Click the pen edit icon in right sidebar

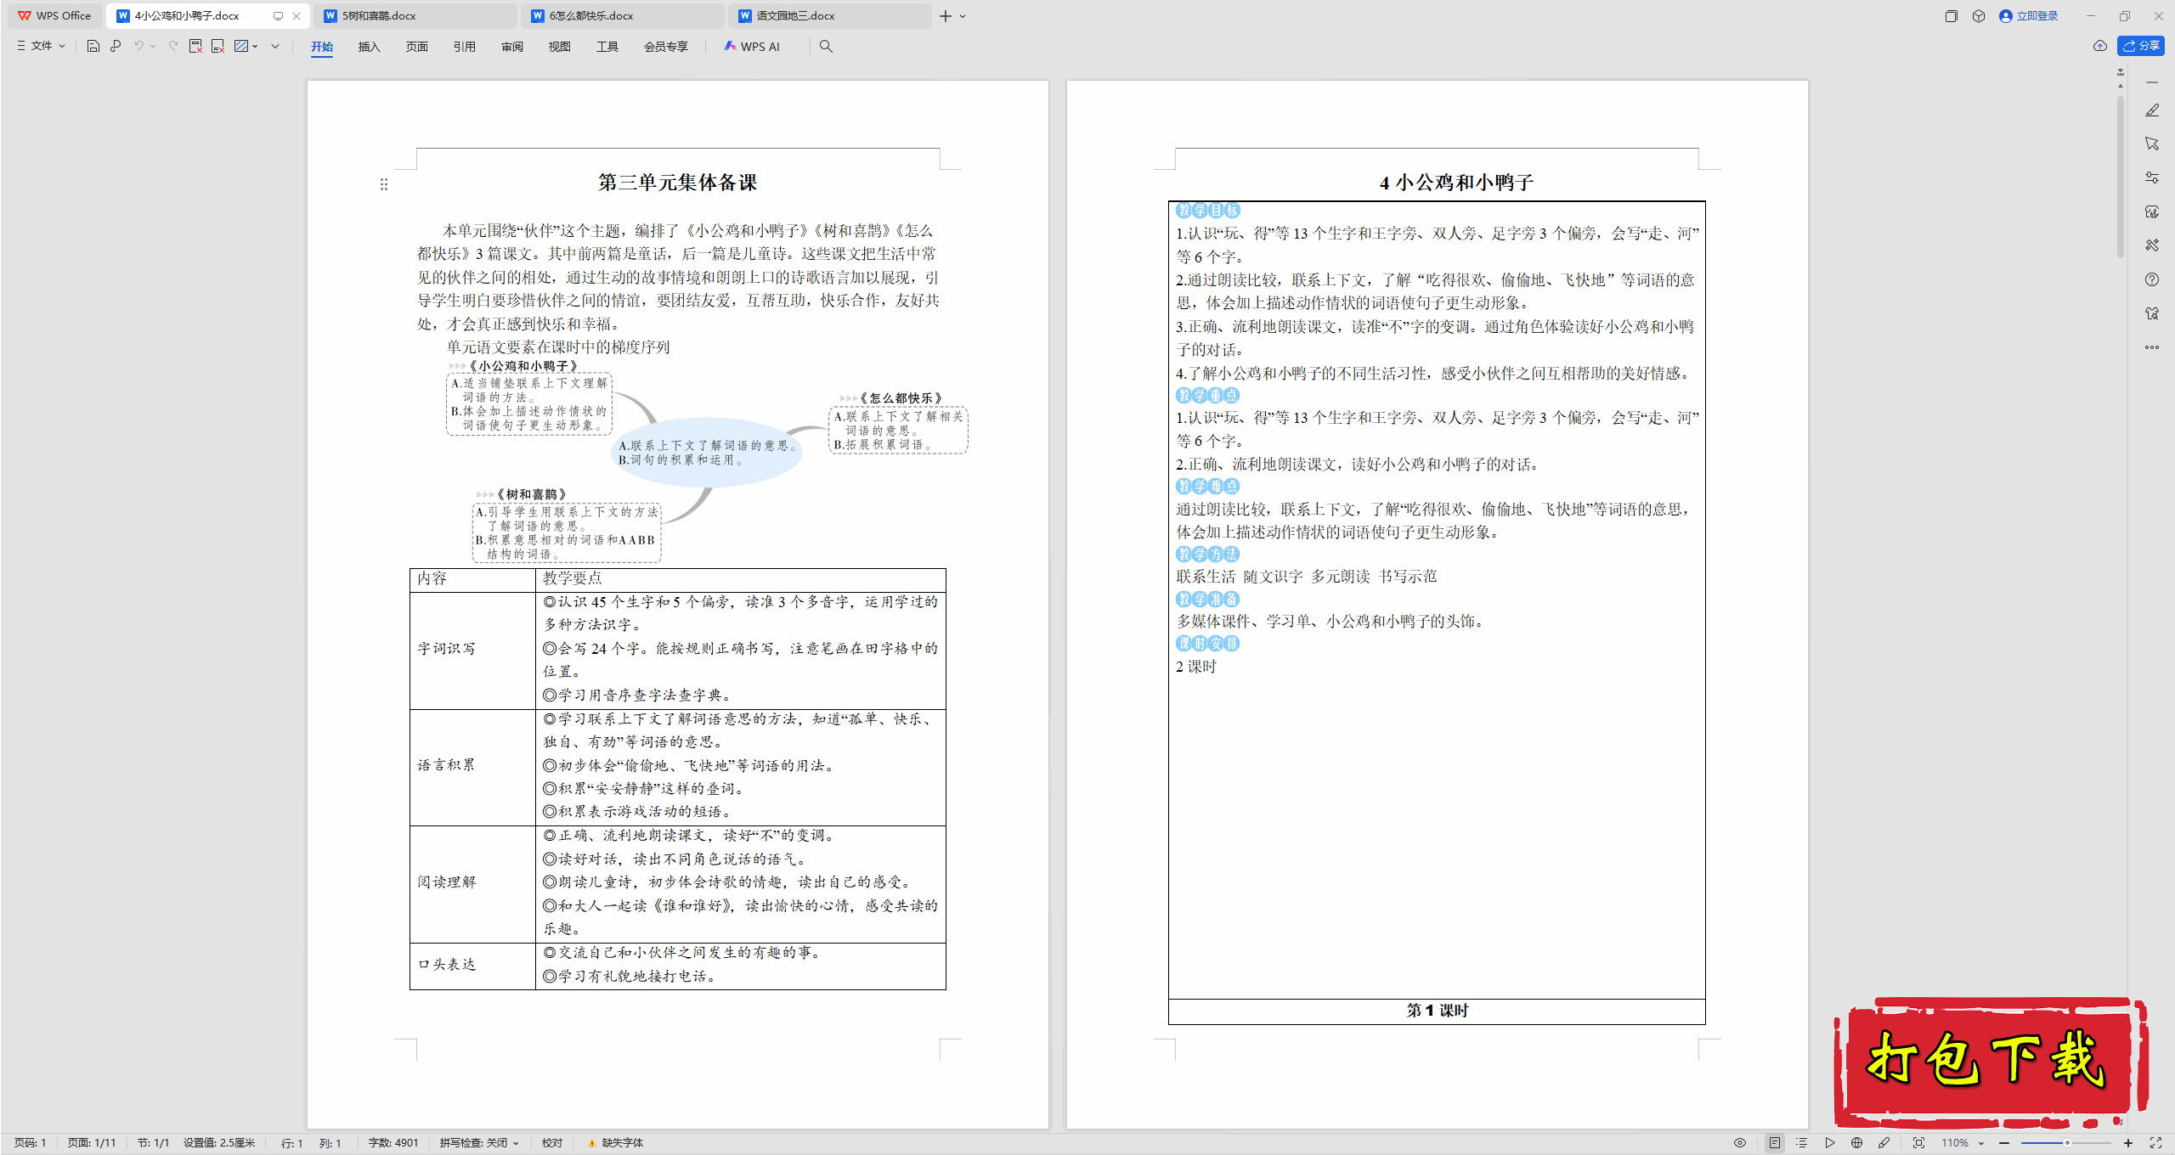pyautogui.click(x=2151, y=110)
